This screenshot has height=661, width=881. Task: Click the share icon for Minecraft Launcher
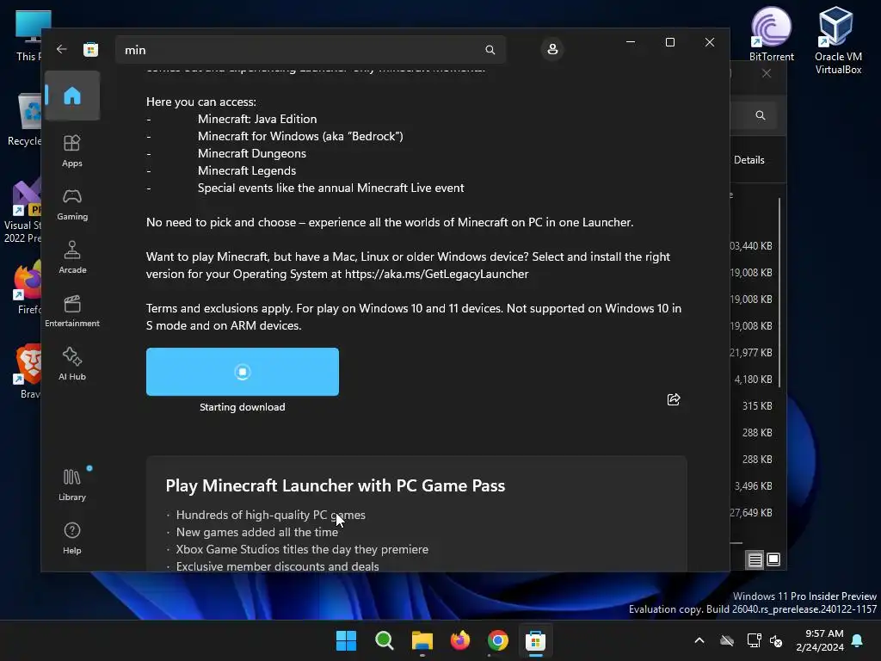(673, 399)
